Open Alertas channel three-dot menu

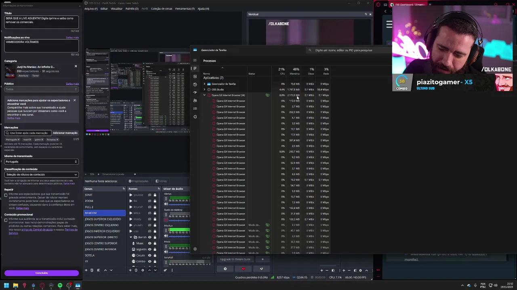pyautogui.click(x=166, y=198)
